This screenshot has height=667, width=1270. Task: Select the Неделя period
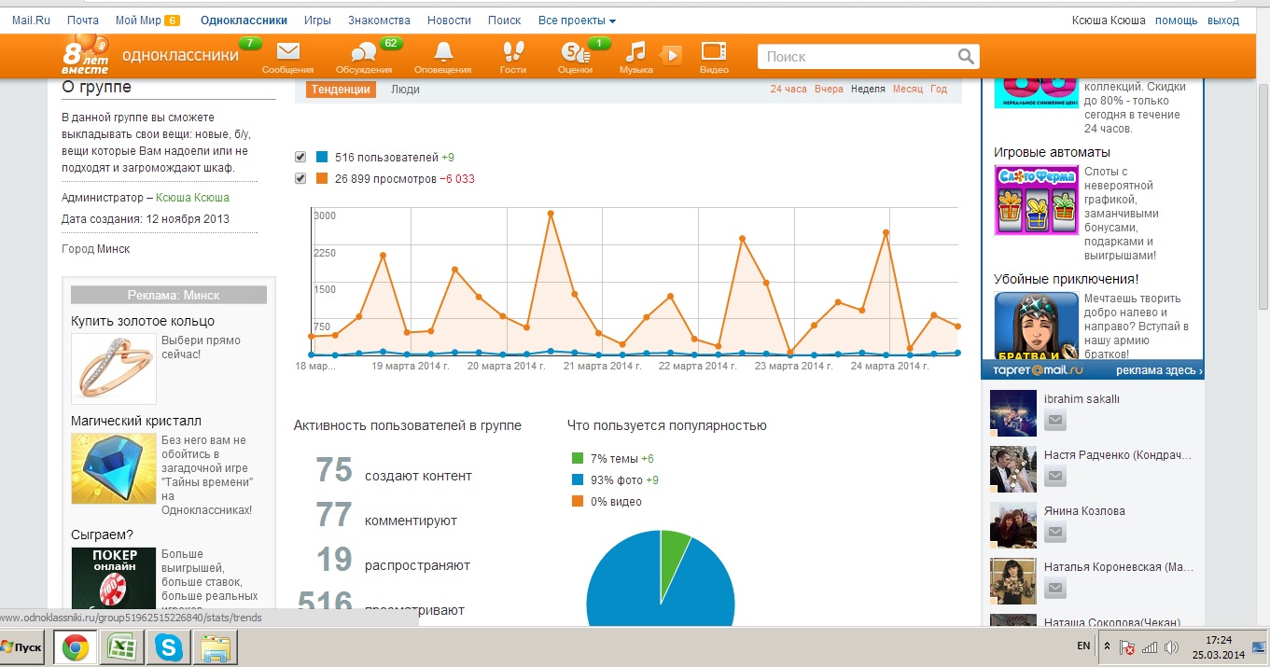click(868, 90)
